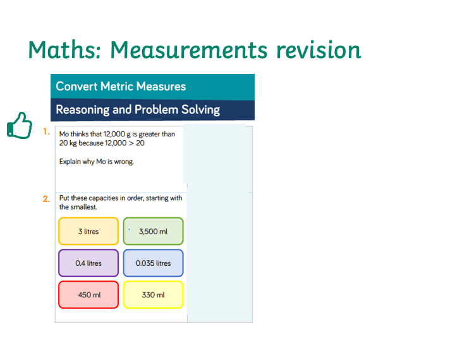The width and height of the screenshot is (455, 341).
Task: Click the 'Reasoning and Problem Solving' banner
Action: 153,110
